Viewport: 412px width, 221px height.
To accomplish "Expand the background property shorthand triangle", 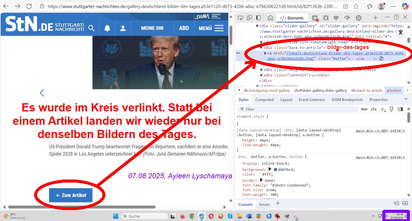I will (x=270, y=169).
